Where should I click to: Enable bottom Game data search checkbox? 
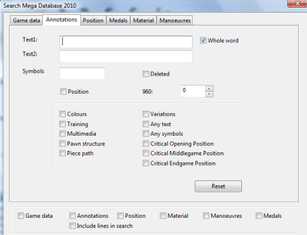pos(20,216)
